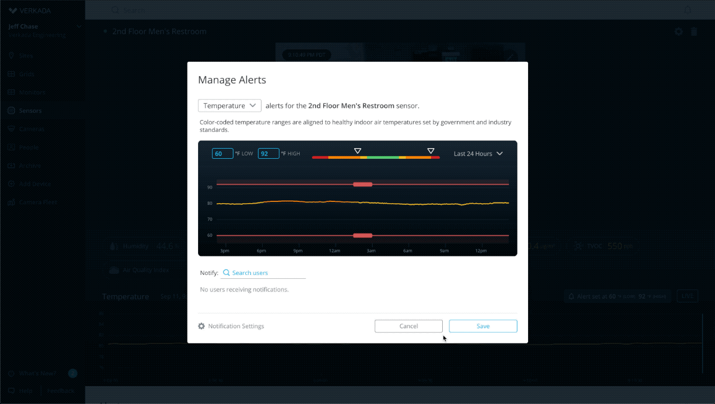Click the Notification Settings gear icon
The width and height of the screenshot is (715, 404).
(x=201, y=326)
